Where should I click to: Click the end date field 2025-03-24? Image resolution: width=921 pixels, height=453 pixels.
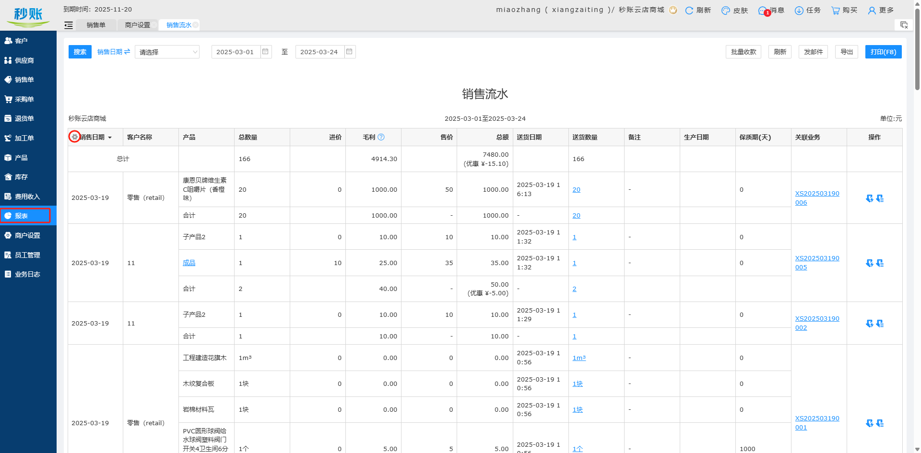tap(319, 52)
